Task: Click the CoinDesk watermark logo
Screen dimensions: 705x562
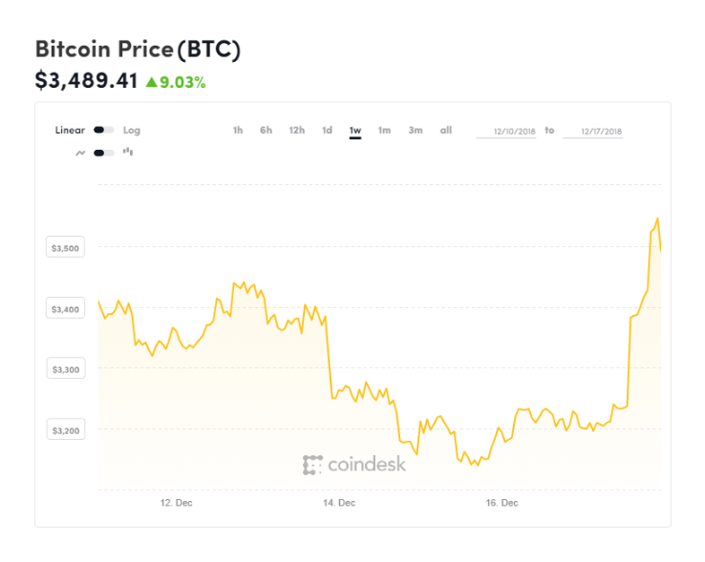Action: (x=354, y=464)
